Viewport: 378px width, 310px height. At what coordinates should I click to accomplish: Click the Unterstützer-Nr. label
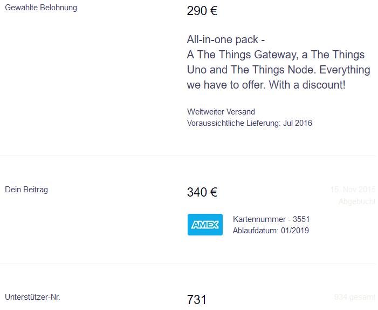[32, 297]
